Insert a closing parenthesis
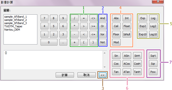 pyautogui.click(x=93, y=42)
